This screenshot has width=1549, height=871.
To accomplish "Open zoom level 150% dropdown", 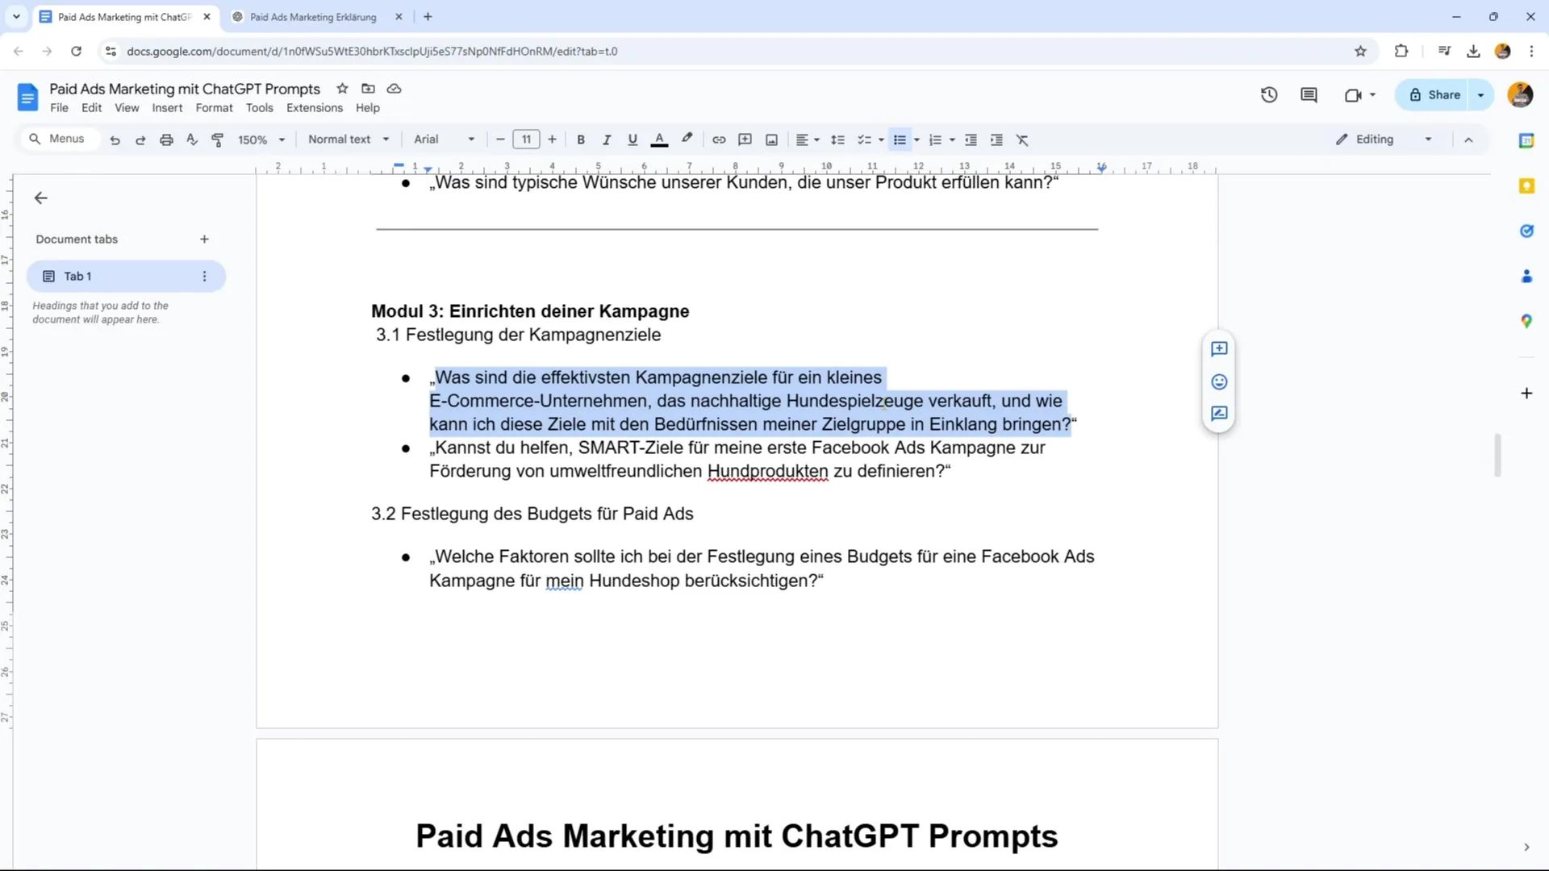I will tap(261, 140).
